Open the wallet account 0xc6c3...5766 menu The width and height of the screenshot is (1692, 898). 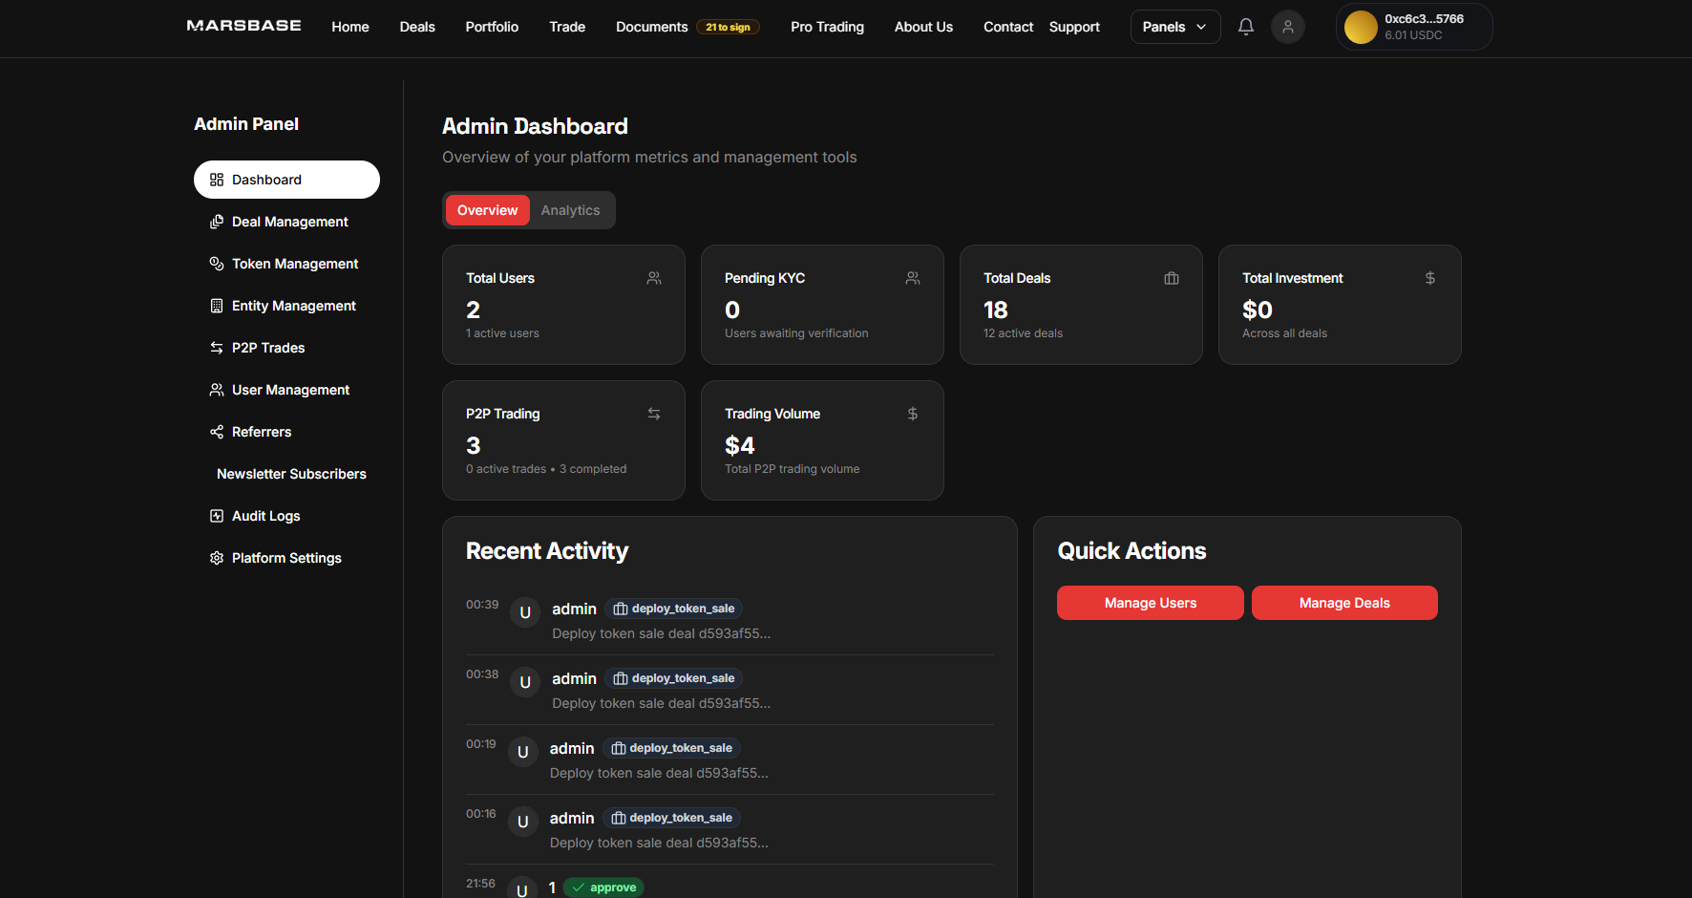click(1413, 27)
